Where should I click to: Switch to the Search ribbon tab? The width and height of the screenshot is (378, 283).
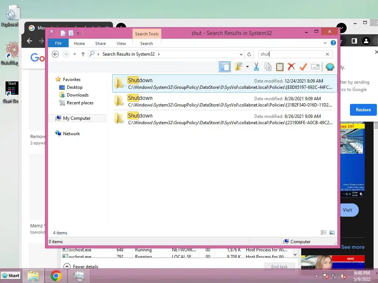point(147,43)
